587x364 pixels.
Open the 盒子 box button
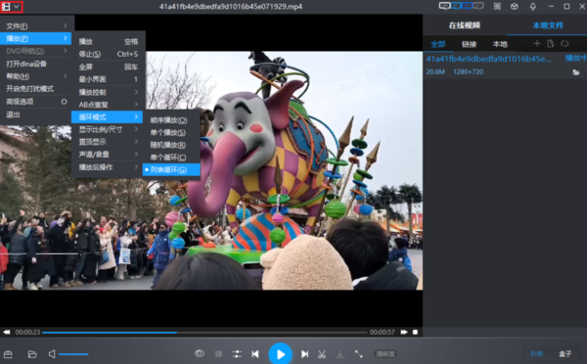(x=564, y=354)
